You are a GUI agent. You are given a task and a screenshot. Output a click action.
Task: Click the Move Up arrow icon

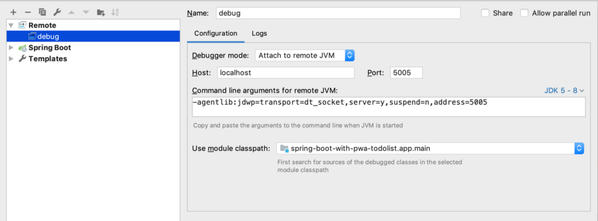pyautogui.click(x=71, y=12)
